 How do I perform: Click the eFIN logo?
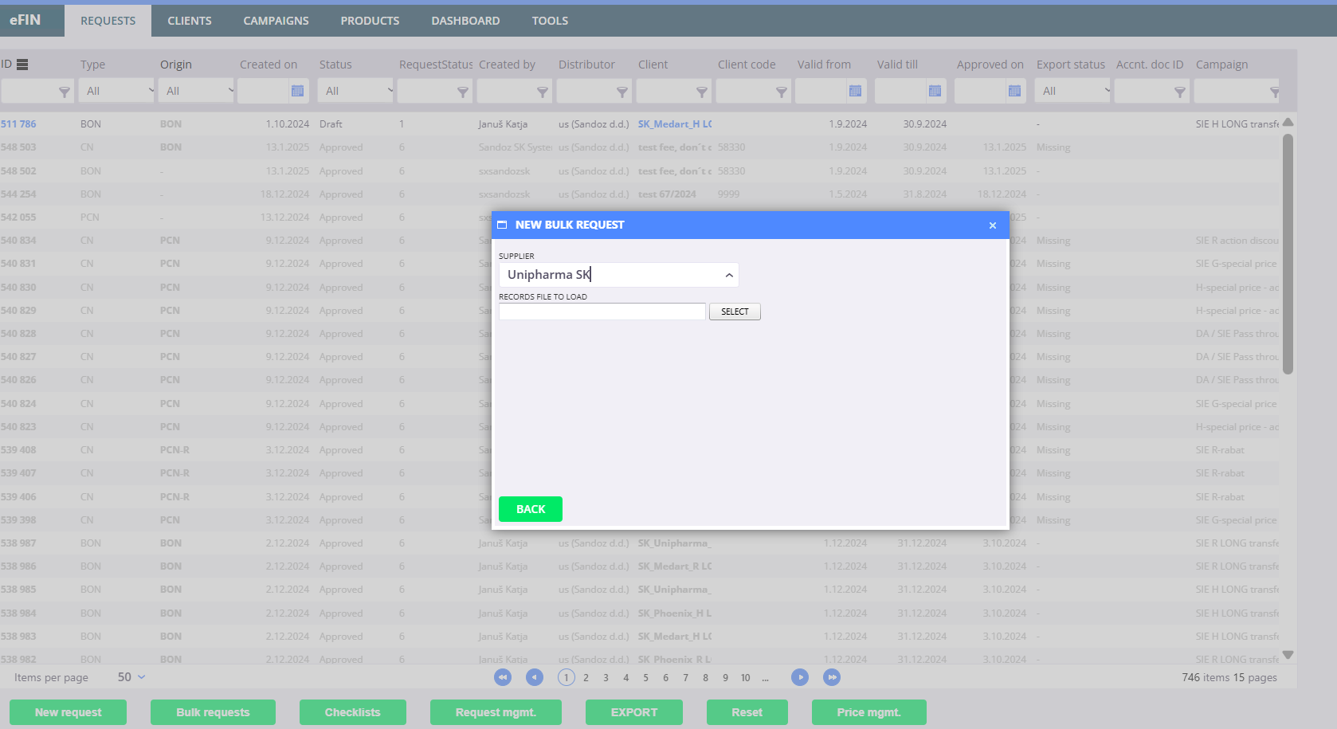25,20
